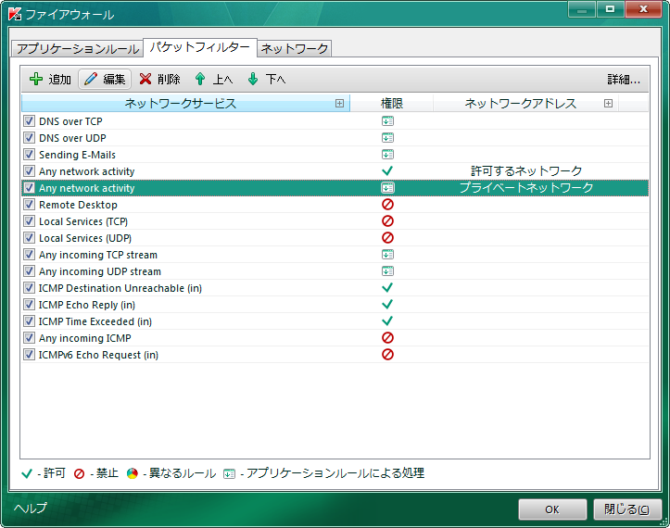
Task: Expand the ネットワークサービス column header
Action: click(x=340, y=104)
